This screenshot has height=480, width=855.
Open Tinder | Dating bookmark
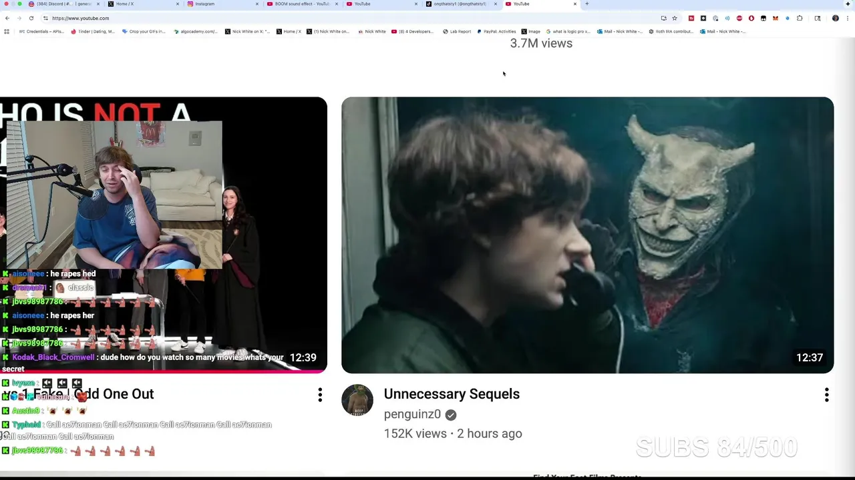[93, 31]
